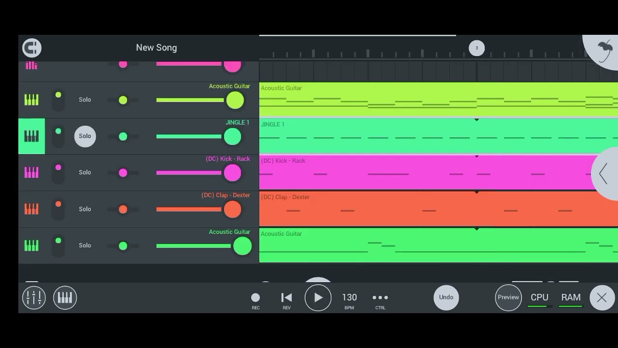Solo the lime Acoustic Guitar track
This screenshot has height=348, width=618.
click(x=85, y=100)
